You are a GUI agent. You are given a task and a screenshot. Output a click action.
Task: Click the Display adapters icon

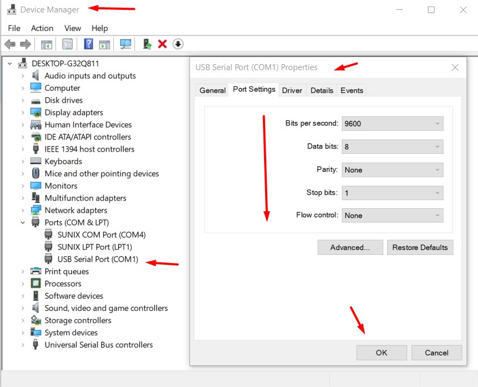(36, 113)
